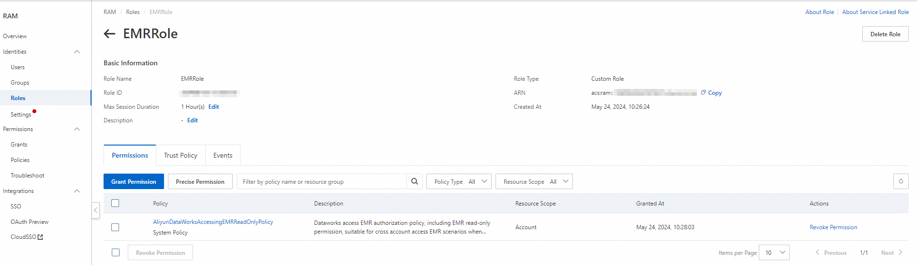This screenshot has width=917, height=265.
Task: Click Revoke Permission link in Actions column
Action: (x=833, y=227)
